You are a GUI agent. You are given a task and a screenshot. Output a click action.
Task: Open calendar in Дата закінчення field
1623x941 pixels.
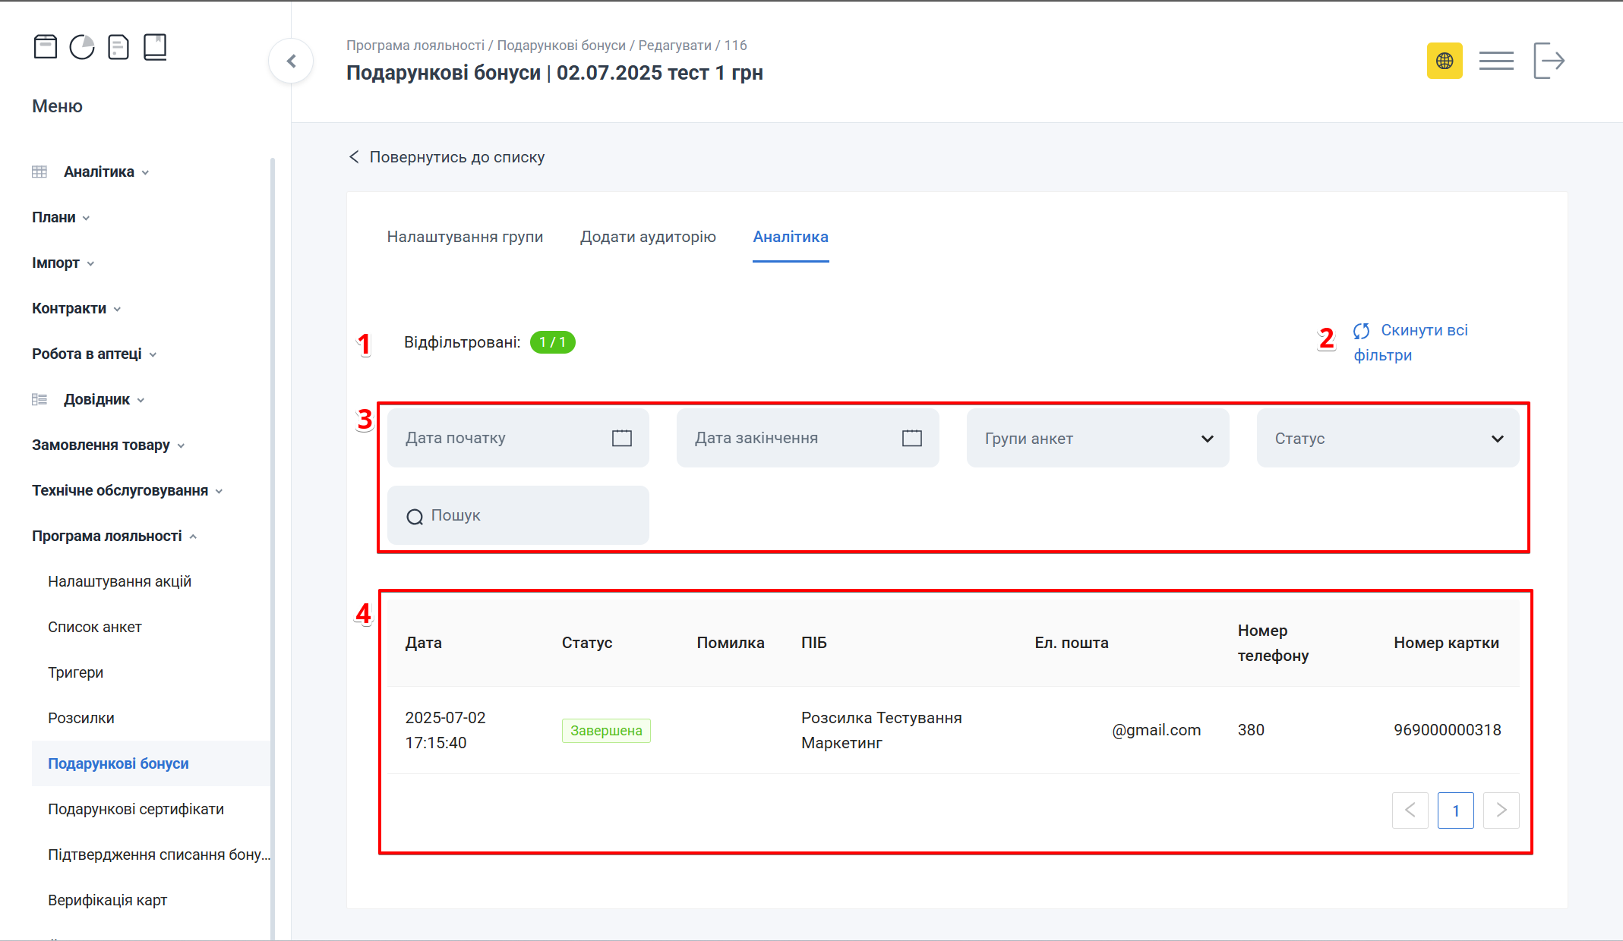(x=911, y=438)
